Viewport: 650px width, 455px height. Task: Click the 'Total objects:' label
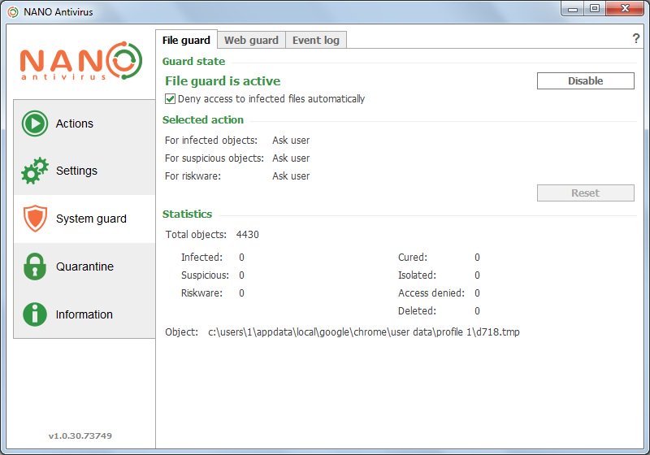(196, 235)
